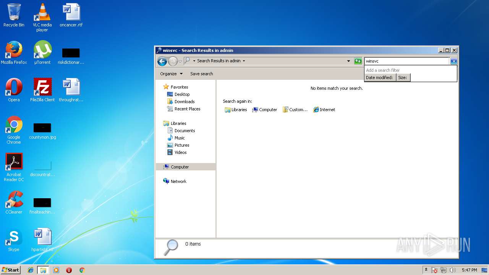Click the volume tray icon
This screenshot has height=275, width=489.
point(453,270)
